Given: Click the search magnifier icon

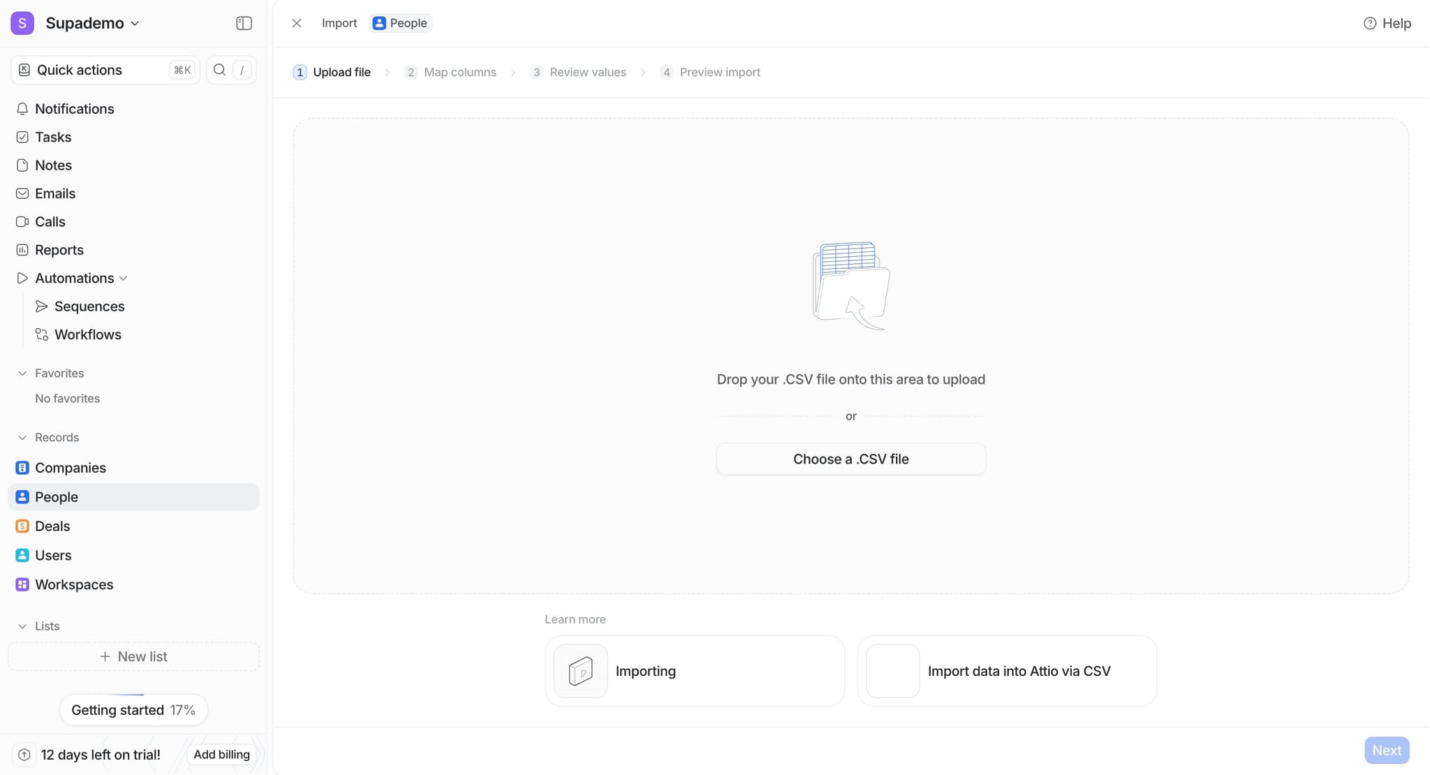Looking at the screenshot, I should tap(219, 70).
